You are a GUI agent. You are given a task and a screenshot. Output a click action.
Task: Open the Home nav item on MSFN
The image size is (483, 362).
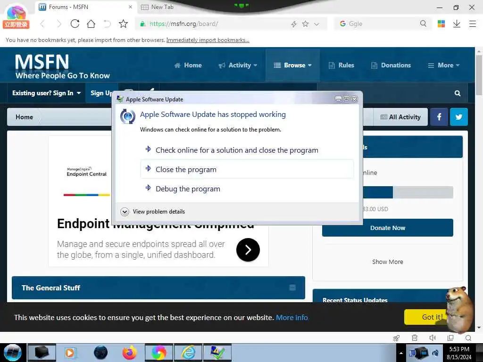[x=188, y=65]
